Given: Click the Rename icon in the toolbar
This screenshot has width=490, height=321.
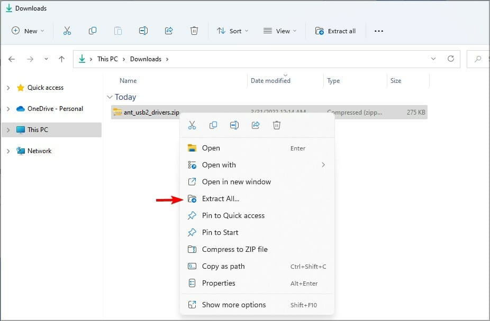Looking at the screenshot, I should [x=143, y=31].
